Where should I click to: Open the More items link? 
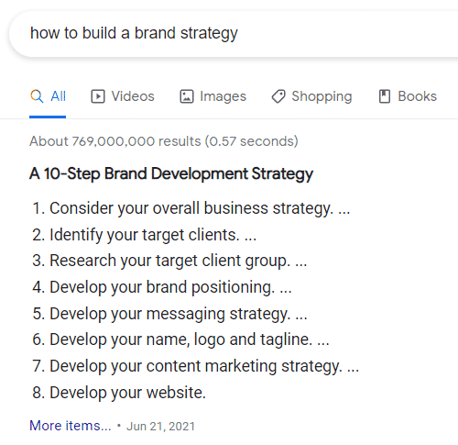(71, 426)
